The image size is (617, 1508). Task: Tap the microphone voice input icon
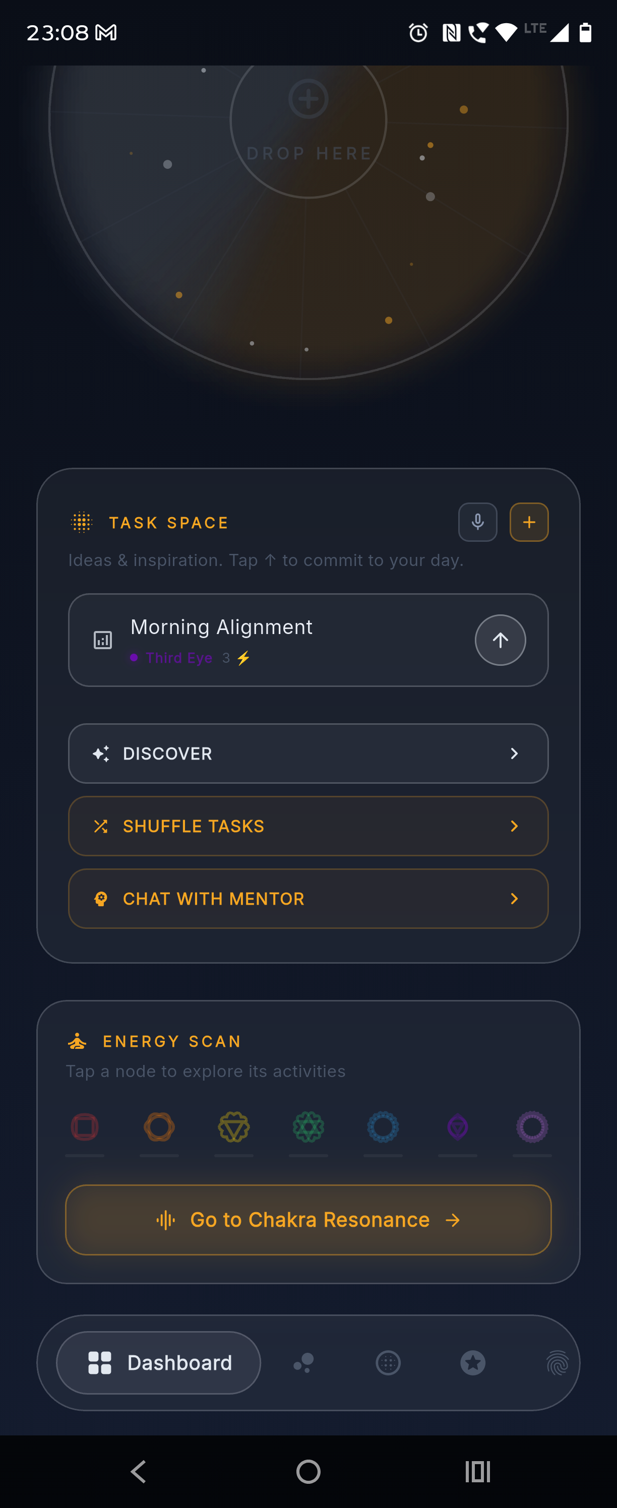click(x=478, y=522)
